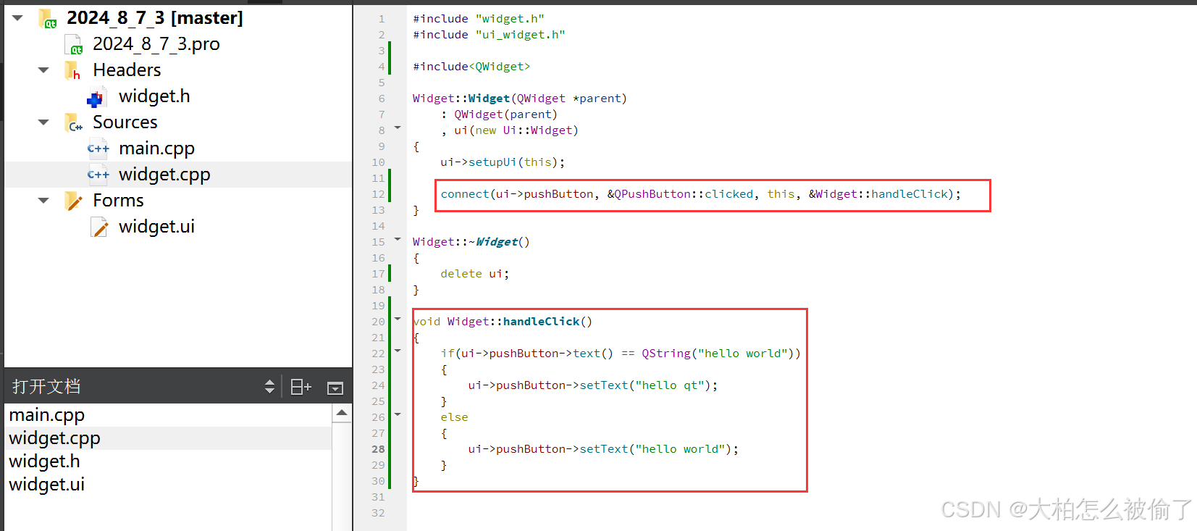This screenshot has height=531, width=1197.
Task: Click the #include "ui_widget.h" line
Action: [x=489, y=35]
